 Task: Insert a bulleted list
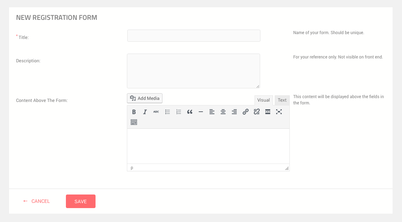tap(167, 112)
